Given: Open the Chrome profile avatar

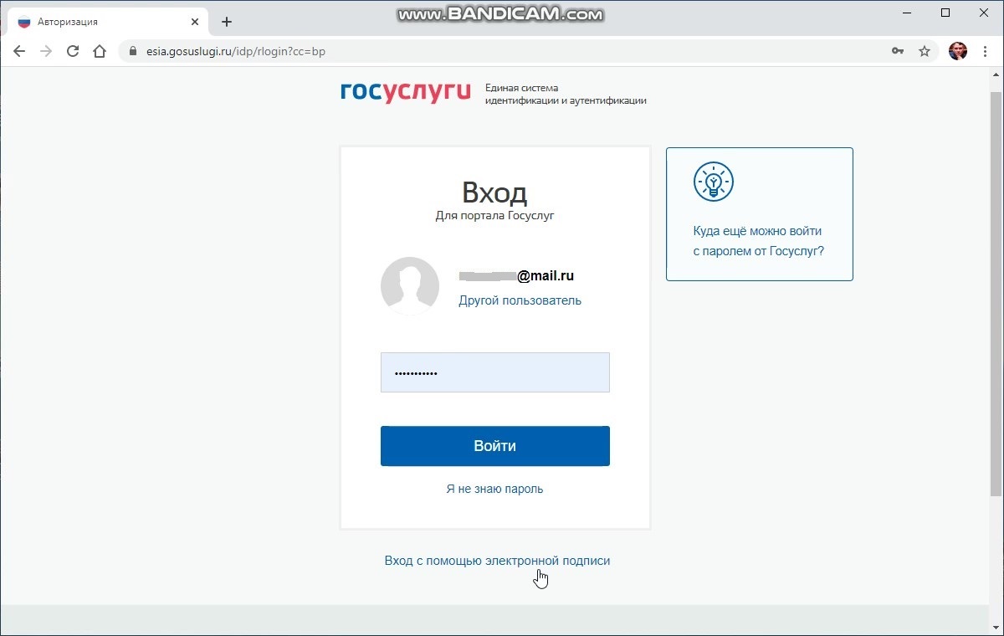Looking at the screenshot, I should point(958,51).
